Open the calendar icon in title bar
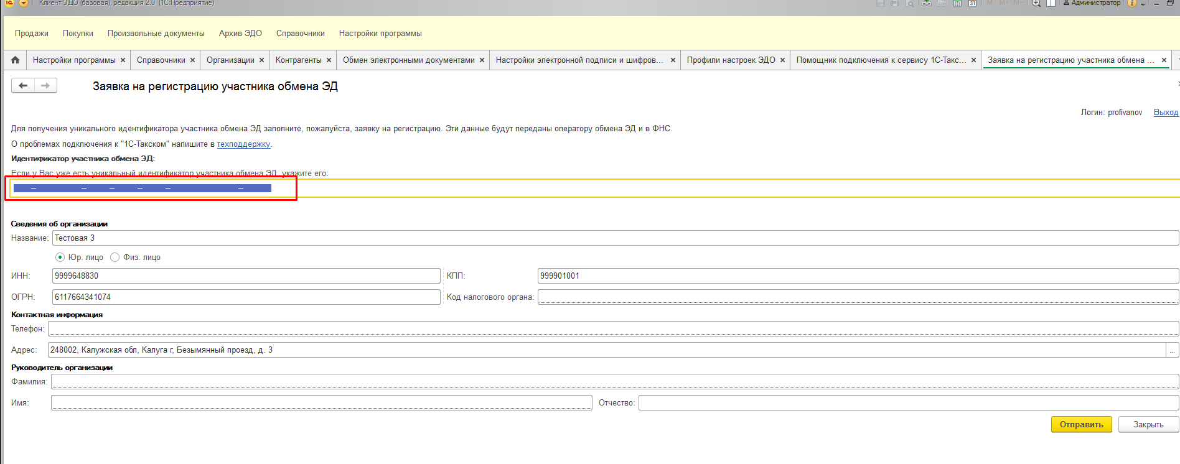This screenshot has height=464, width=1180. [972, 3]
